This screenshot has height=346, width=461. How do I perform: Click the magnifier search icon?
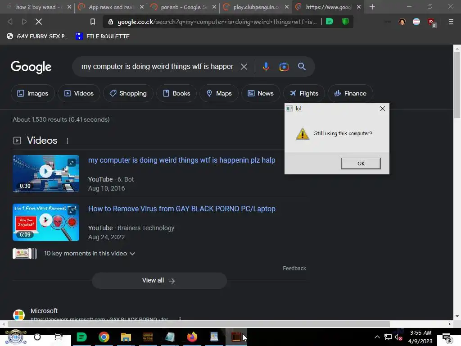coord(302,67)
